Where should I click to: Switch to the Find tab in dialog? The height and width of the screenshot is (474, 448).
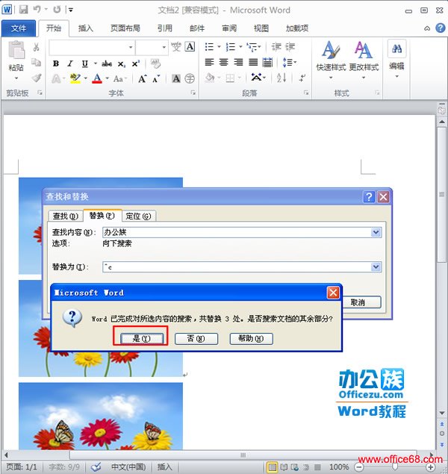(65, 216)
